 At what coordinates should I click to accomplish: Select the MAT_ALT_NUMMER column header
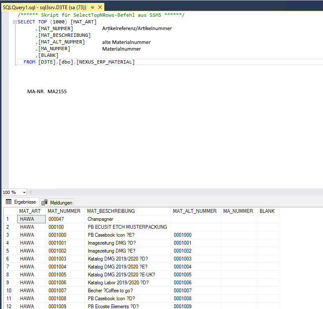point(194,211)
